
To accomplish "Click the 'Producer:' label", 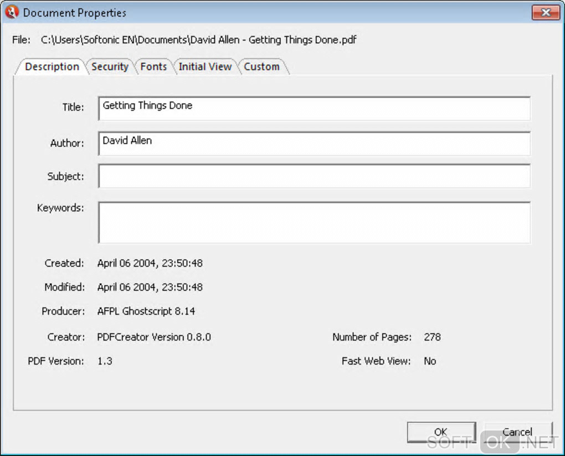I will point(63,311).
